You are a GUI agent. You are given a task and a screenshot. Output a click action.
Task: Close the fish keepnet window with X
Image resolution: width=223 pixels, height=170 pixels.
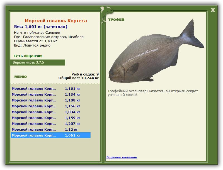point(213,10)
